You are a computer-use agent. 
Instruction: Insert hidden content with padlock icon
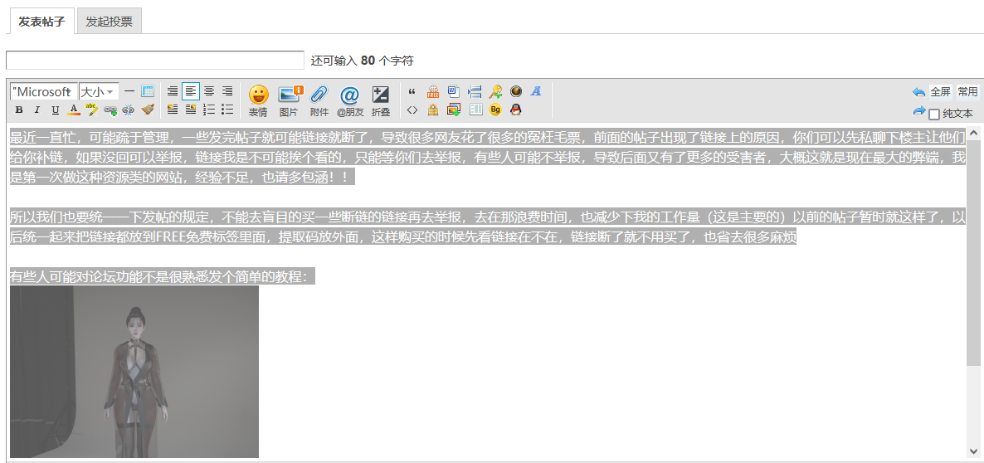coord(433,110)
